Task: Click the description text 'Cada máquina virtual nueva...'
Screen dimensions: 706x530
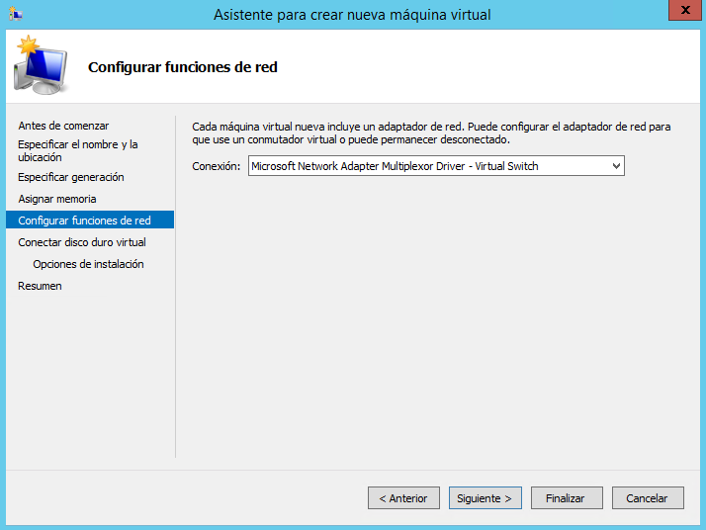Action: pos(431,132)
